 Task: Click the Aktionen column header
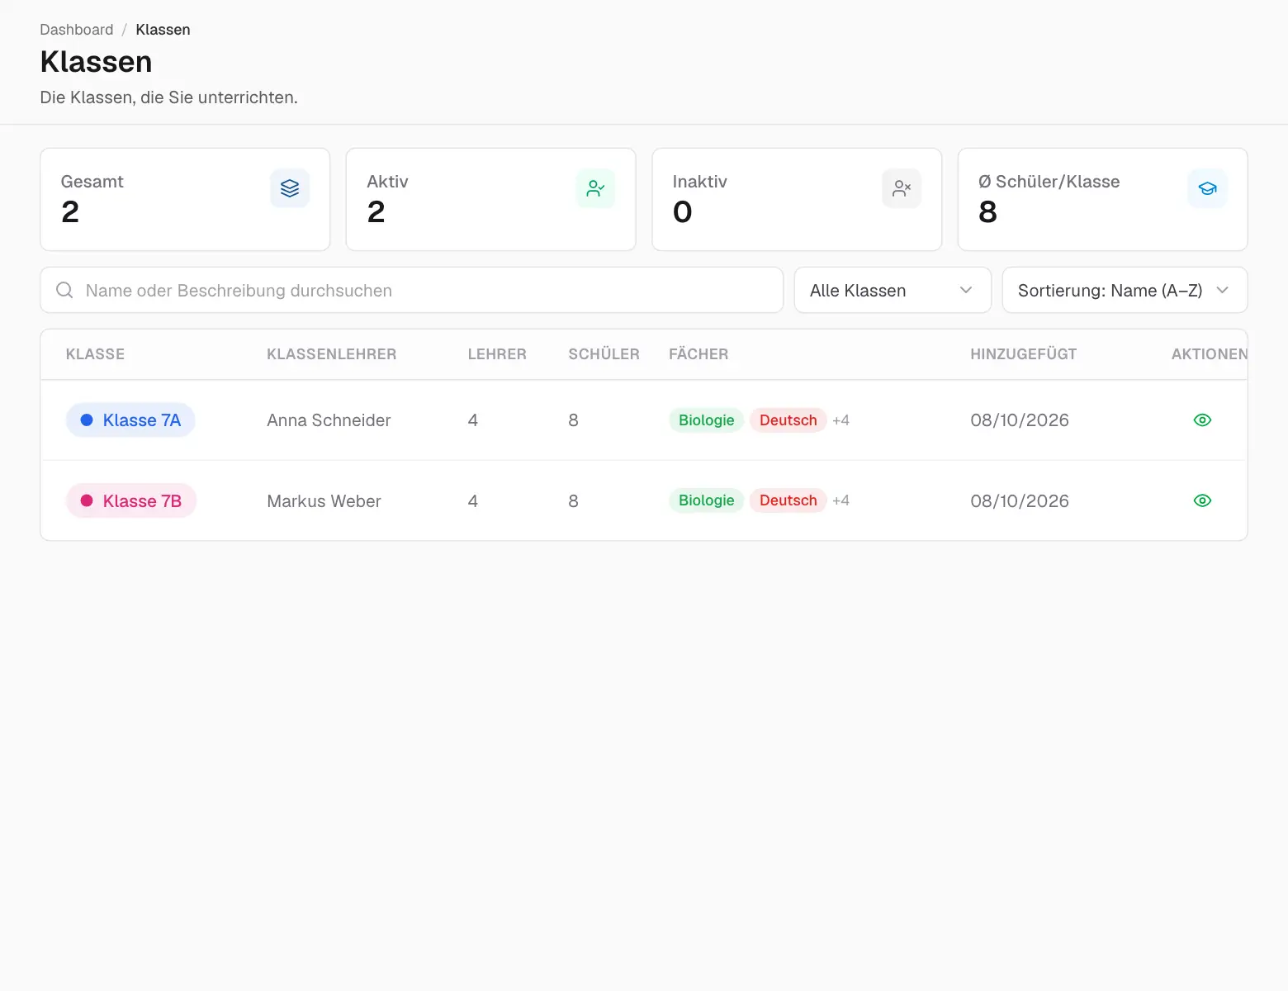point(1210,354)
